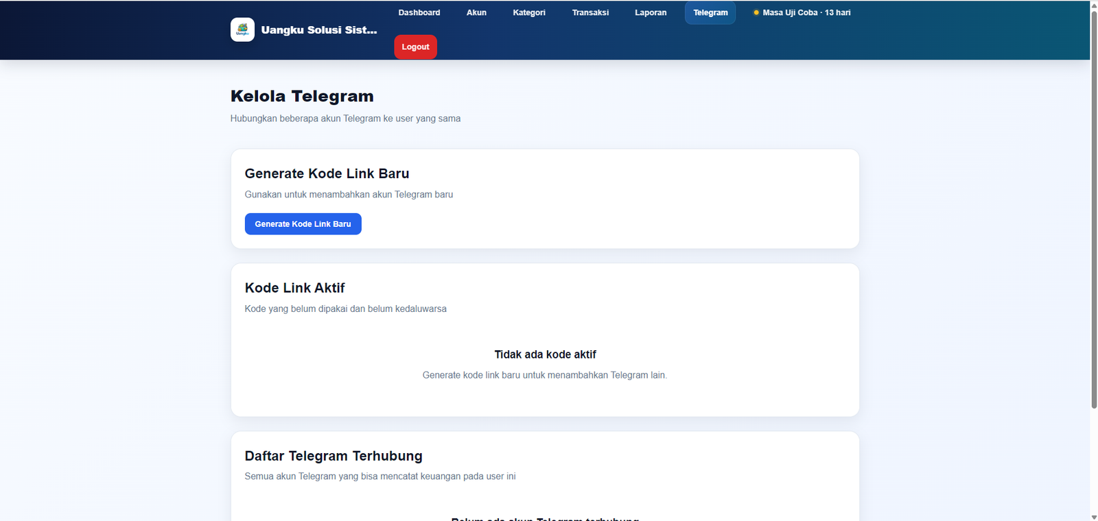This screenshot has width=1098, height=521.
Task: Click the Masa Uji Coba trial badge
Action: click(802, 12)
